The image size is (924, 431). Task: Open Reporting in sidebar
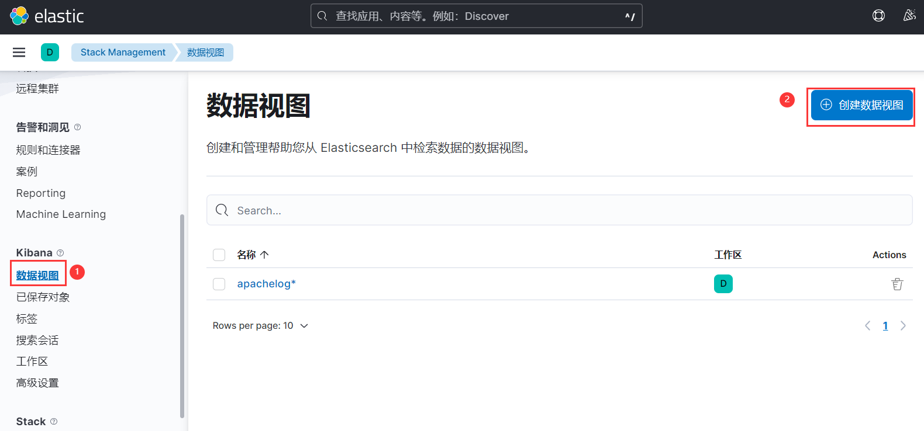pyautogui.click(x=41, y=193)
